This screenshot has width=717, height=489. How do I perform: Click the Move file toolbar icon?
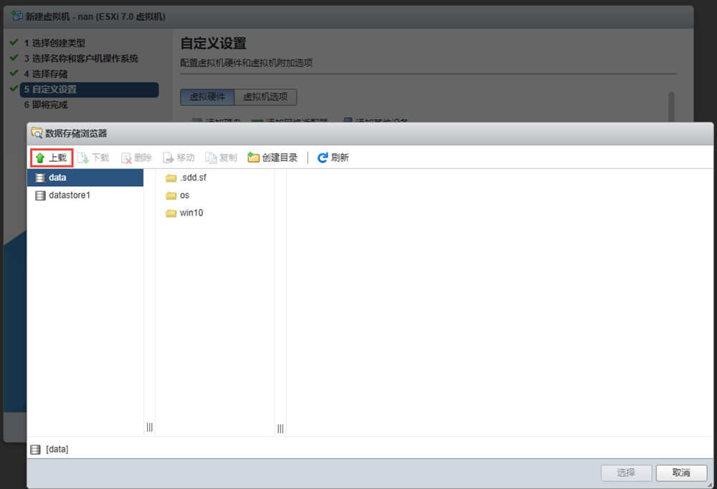coord(168,158)
